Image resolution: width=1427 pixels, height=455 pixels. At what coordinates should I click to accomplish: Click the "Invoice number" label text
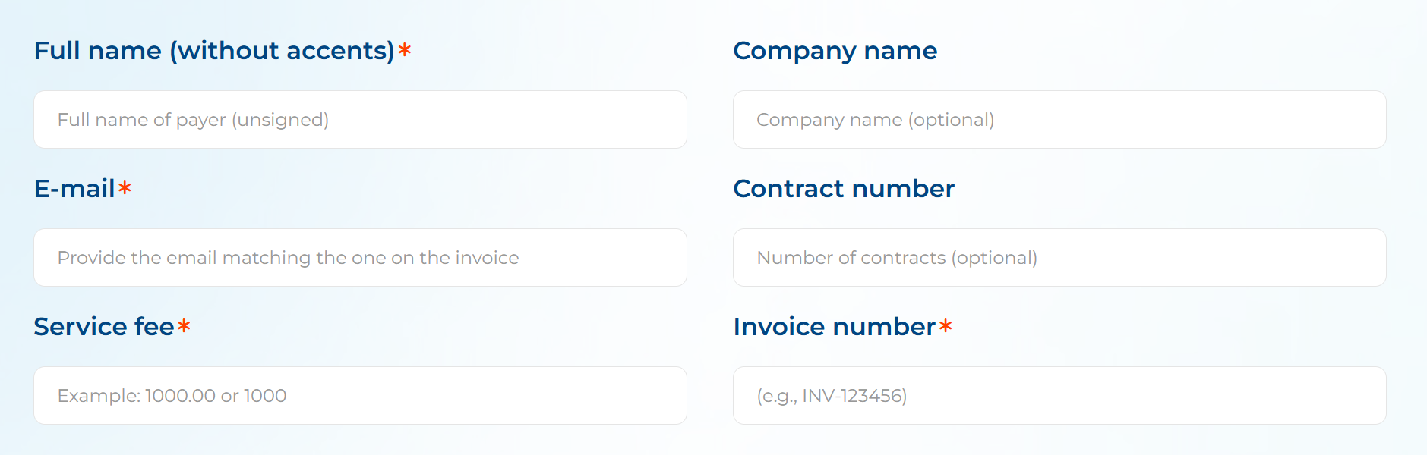[x=834, y=327]
